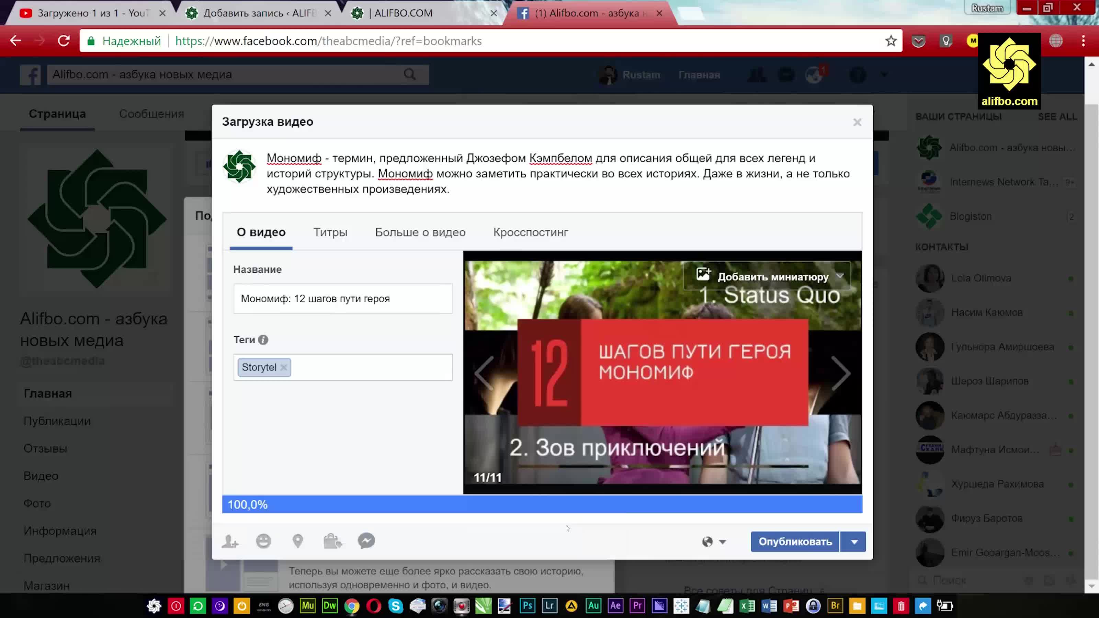The image size is (1099, 618).
Task: Open chat with Lola Olimova
Action: click(981, 278)
